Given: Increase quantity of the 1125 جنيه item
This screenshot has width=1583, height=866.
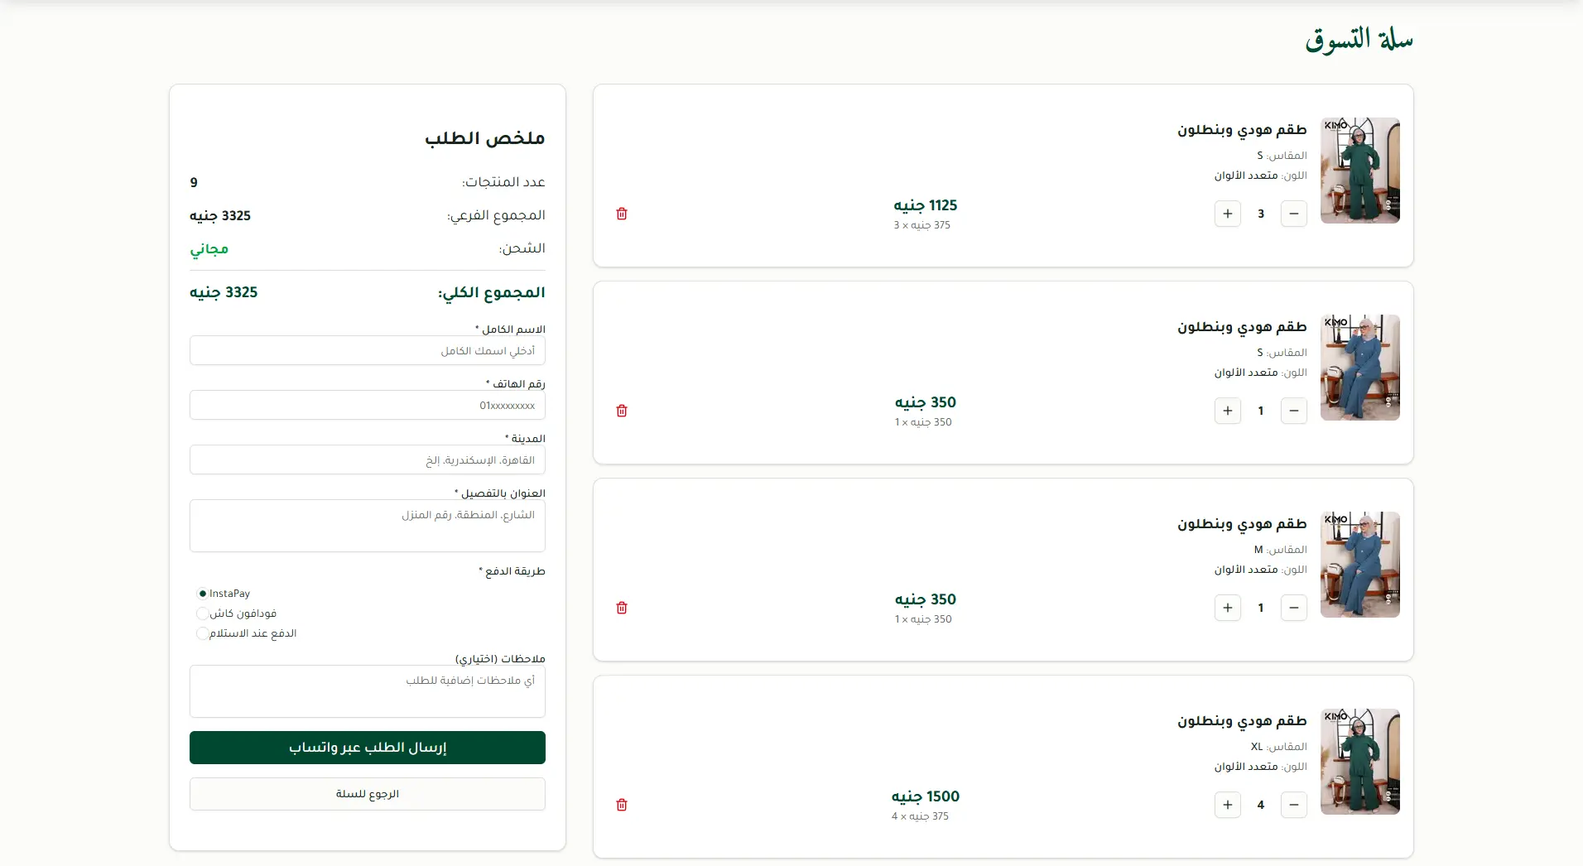Looking at the screenshot, I should click(1228, 214).
